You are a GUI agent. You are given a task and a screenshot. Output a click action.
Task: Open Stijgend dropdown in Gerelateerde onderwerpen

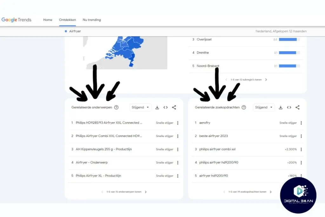click(x=140, y=107)
